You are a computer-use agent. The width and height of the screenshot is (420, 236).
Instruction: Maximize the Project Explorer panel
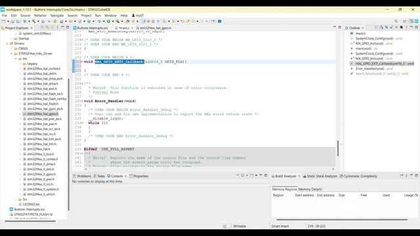67,28
